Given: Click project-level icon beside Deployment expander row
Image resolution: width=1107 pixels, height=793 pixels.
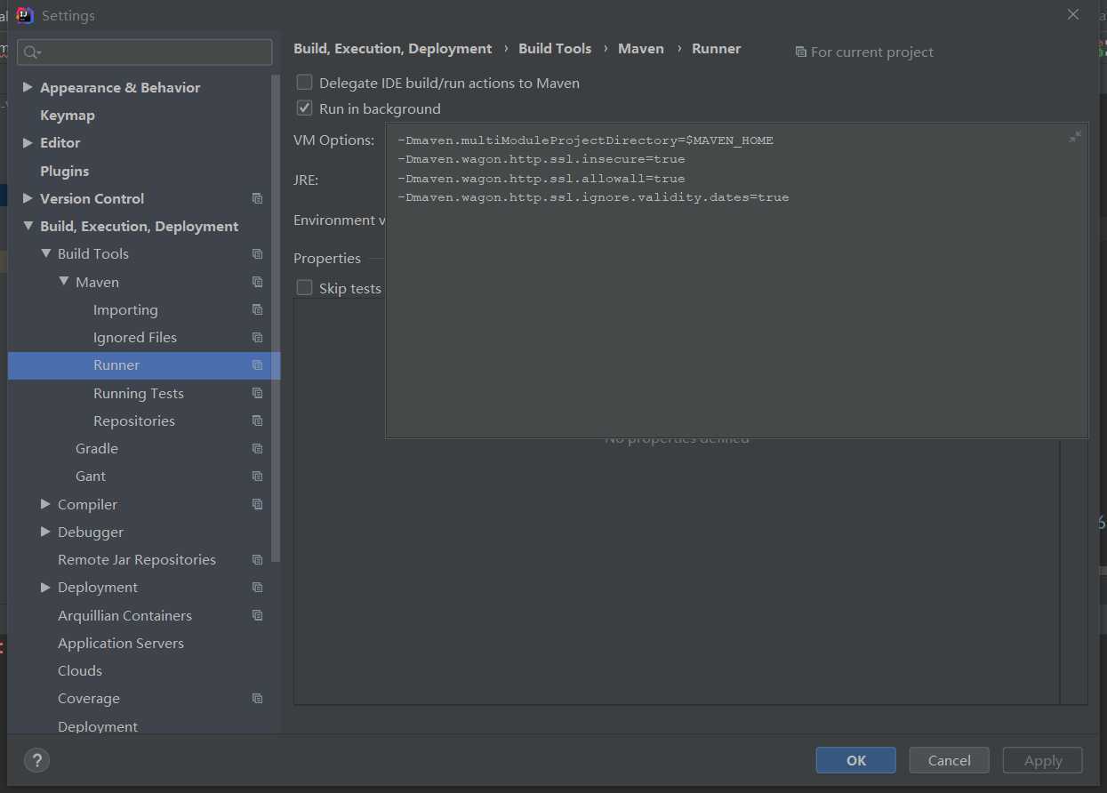Looking at the screenshot, I should pyautogui.click(x=257, y=587).
